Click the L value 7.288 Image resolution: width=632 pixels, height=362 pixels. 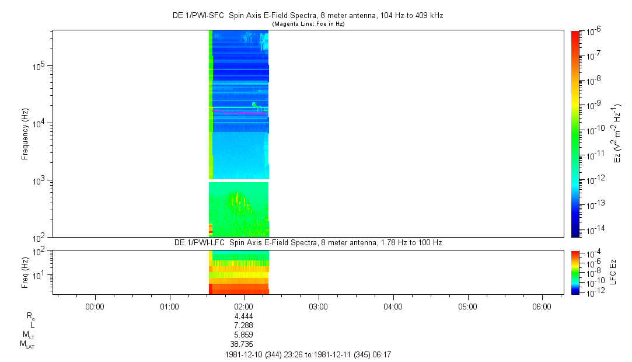(x=243, y=325)
